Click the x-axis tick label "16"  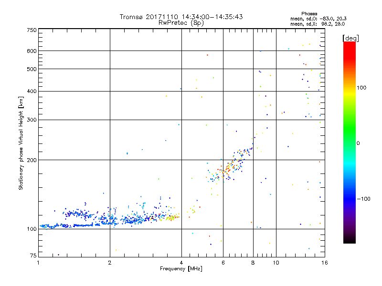pos(325,263)
